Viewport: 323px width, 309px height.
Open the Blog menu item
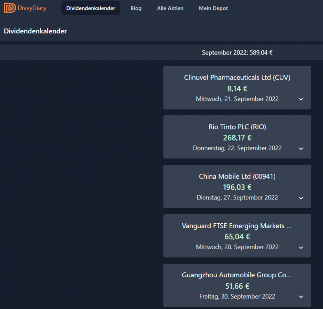pyautogui.click(x=136, y=8)
